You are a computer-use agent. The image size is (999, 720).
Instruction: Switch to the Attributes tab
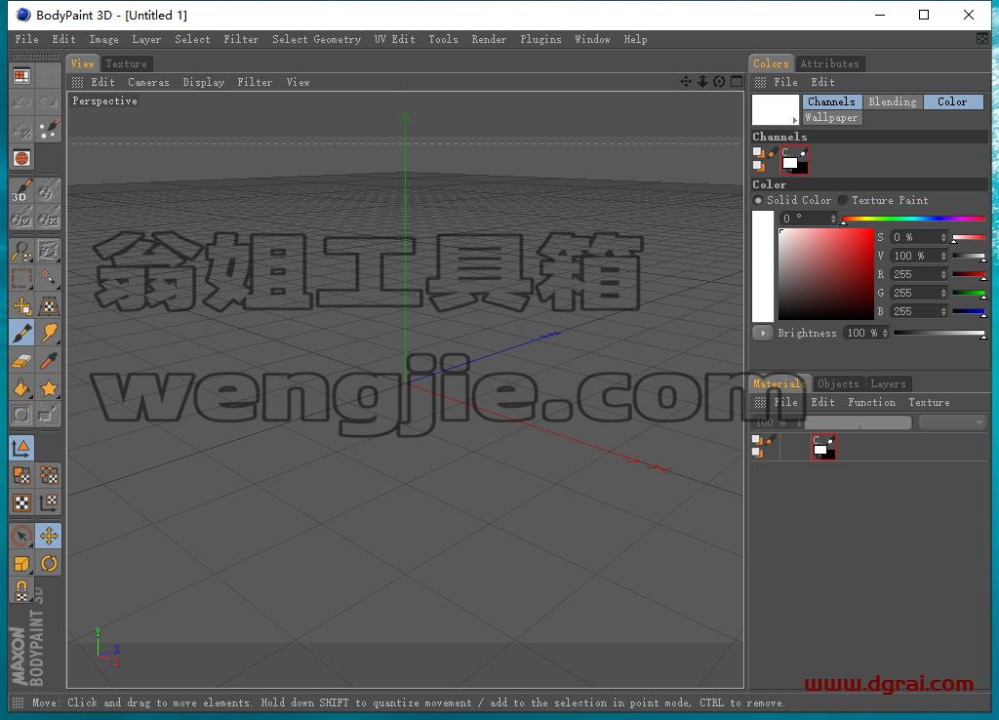coord(829,63)
